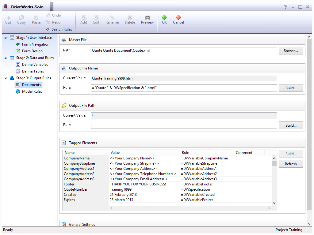Click main panel scroll up arrow
314x235 pixels.
[309, 37]
